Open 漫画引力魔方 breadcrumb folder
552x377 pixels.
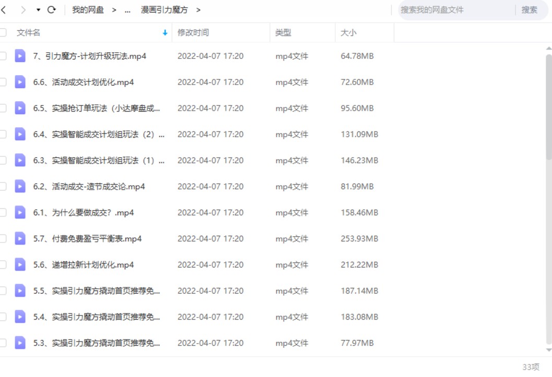pos(165,10)
